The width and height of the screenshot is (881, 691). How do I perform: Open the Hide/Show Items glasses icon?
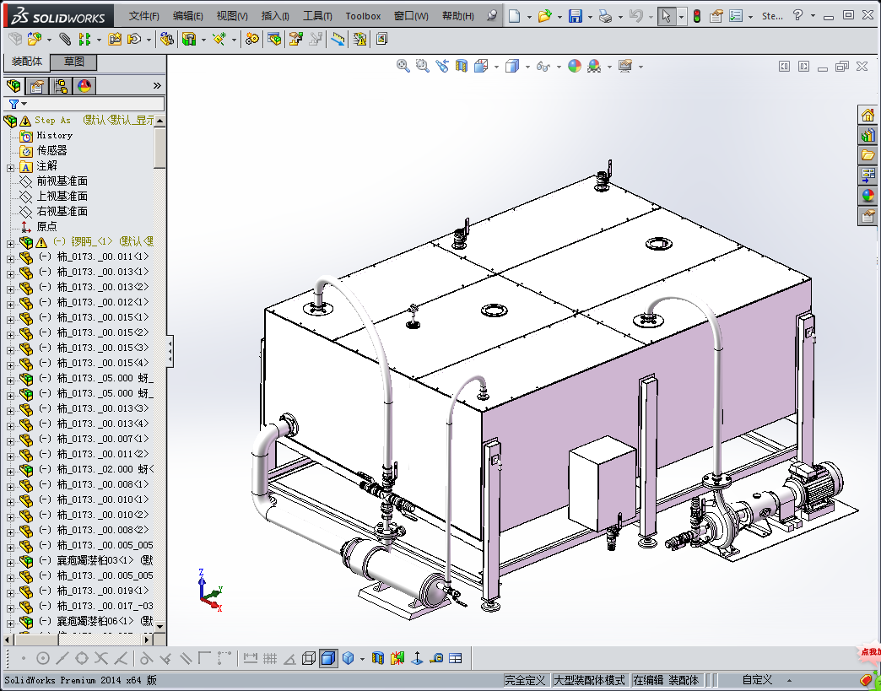click(543, 67)
